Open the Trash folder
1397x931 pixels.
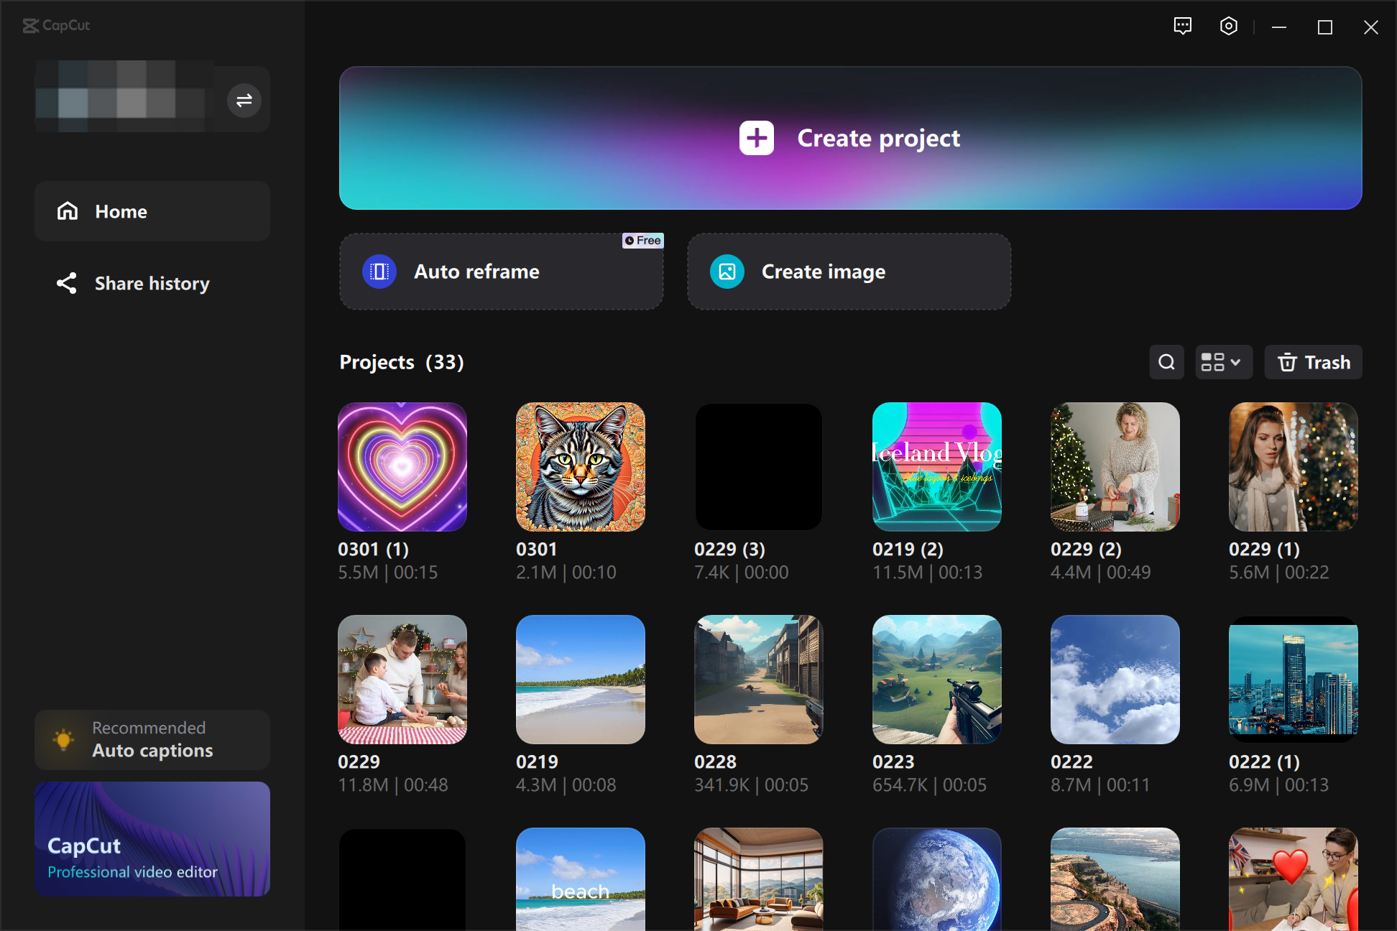1315,363
